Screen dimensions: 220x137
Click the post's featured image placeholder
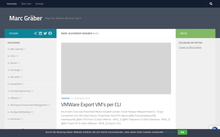(116, 68)
